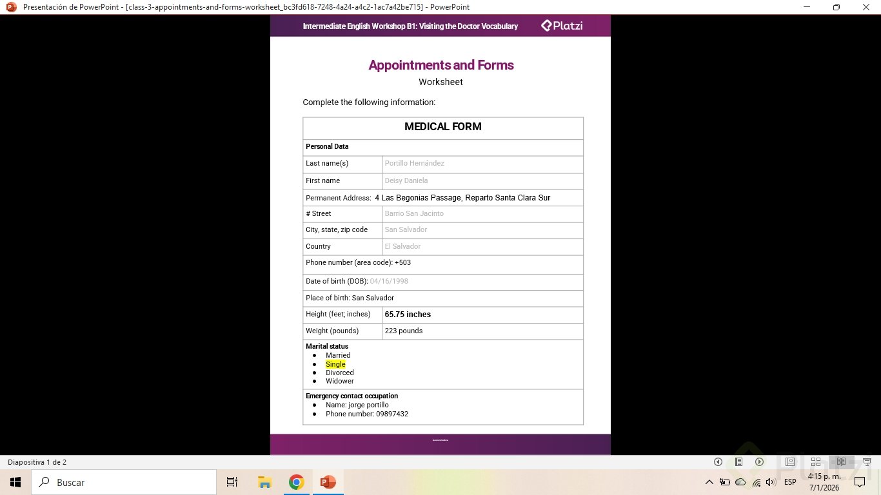The width and height of the screenshot is (881, 495).
Task: Click the 'Last name(s)' label cell
Action: click(342, 164)
